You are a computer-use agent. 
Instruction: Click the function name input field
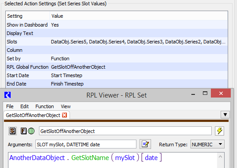click(x=125, y=131)
